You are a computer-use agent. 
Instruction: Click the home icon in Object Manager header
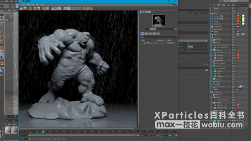242,5
